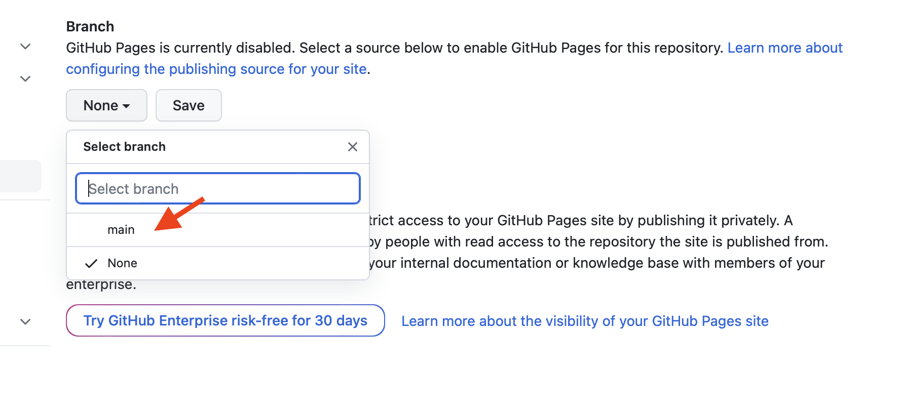Click inside the Select branch search field
Image resolution: width=902 pixels, height=410 pixels.
click(x=217, y=188)
